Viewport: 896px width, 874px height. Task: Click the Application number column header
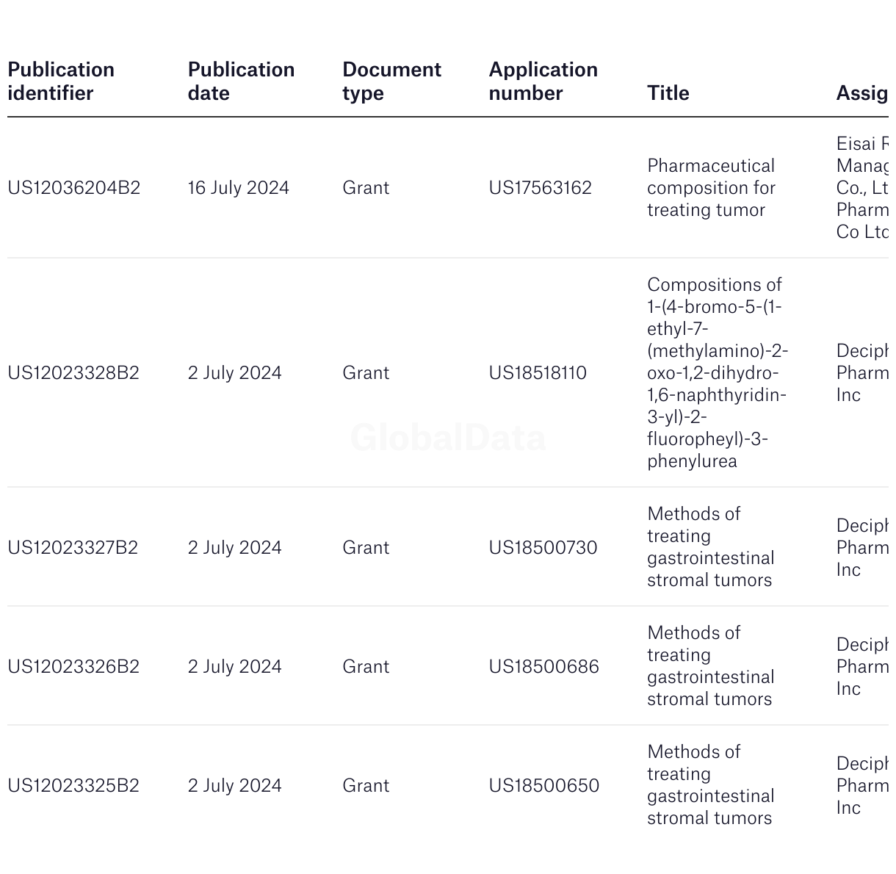(x=543, y=82)
